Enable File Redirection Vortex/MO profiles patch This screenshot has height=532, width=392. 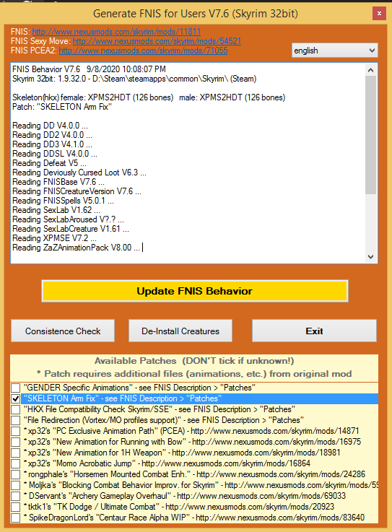point(15,420)
